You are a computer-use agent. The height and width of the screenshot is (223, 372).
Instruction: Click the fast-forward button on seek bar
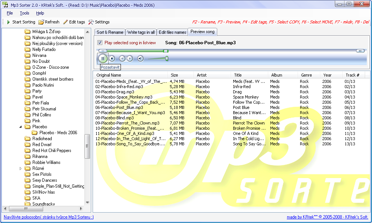[x=360, y=51]
